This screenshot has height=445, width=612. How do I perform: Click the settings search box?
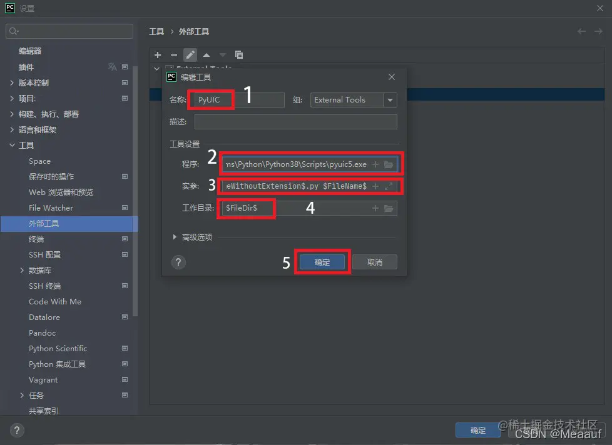[69, 31]
